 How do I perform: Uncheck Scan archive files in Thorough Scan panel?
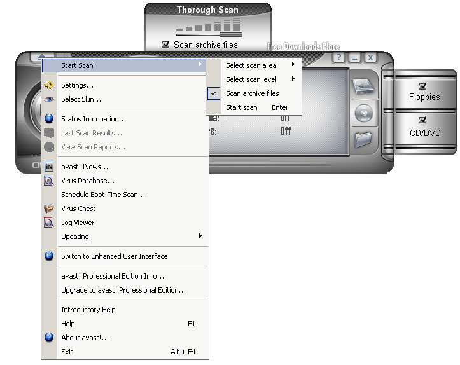[166, 45]
